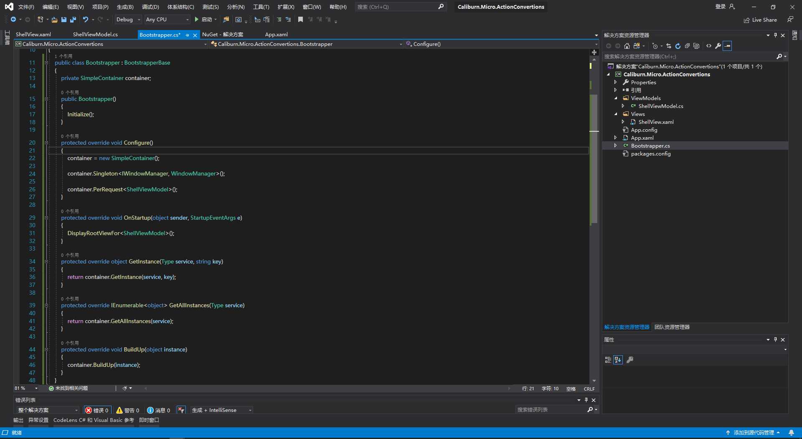
Task: Switch to the ShellView.xaml tab
Action: [x=33, y=35]
